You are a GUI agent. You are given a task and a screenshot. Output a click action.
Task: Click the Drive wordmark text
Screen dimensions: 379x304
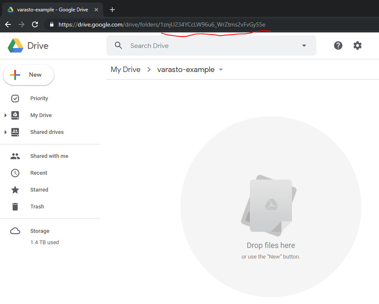point(38,46)
